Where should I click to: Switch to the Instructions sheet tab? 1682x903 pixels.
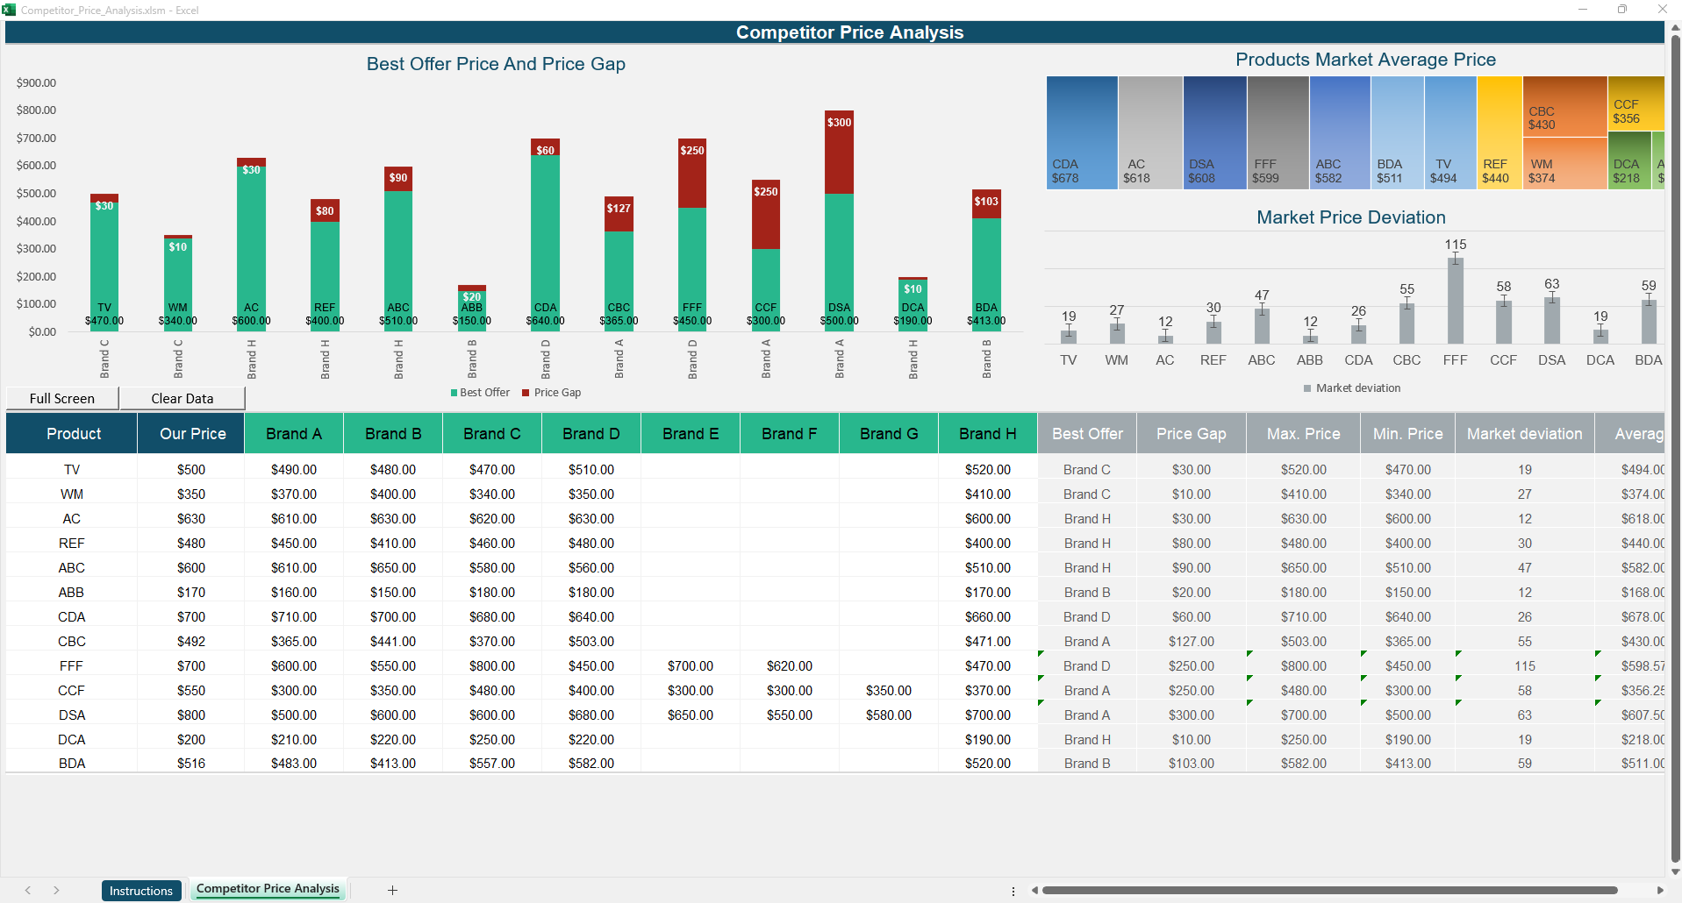click(x=141, y=891)
